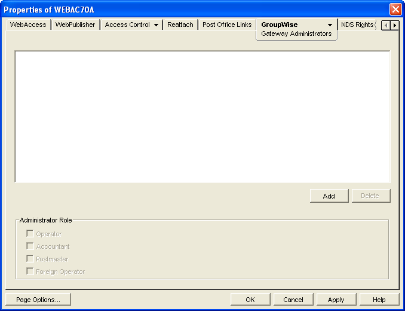Toggle the Postmaster role checkbox
405x311 pixels.
coord(30,259)
